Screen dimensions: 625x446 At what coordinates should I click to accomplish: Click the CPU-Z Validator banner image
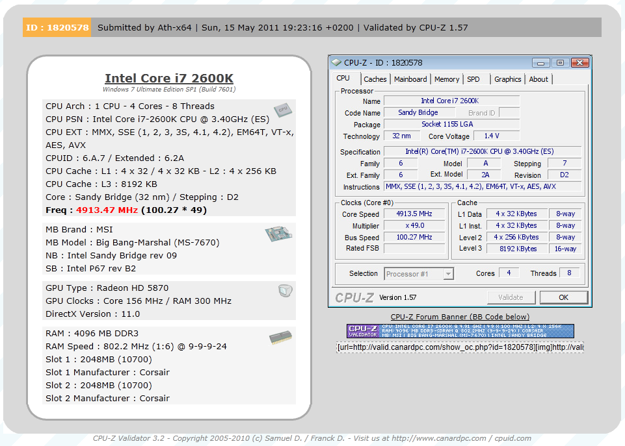pos(460,331)
